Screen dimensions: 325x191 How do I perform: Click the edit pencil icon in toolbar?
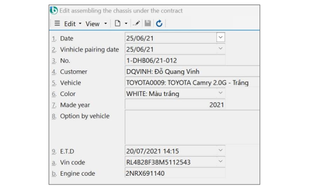coord(137,24)
